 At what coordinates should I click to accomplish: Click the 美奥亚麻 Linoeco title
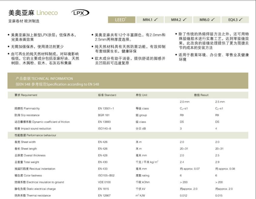point(33,13)
